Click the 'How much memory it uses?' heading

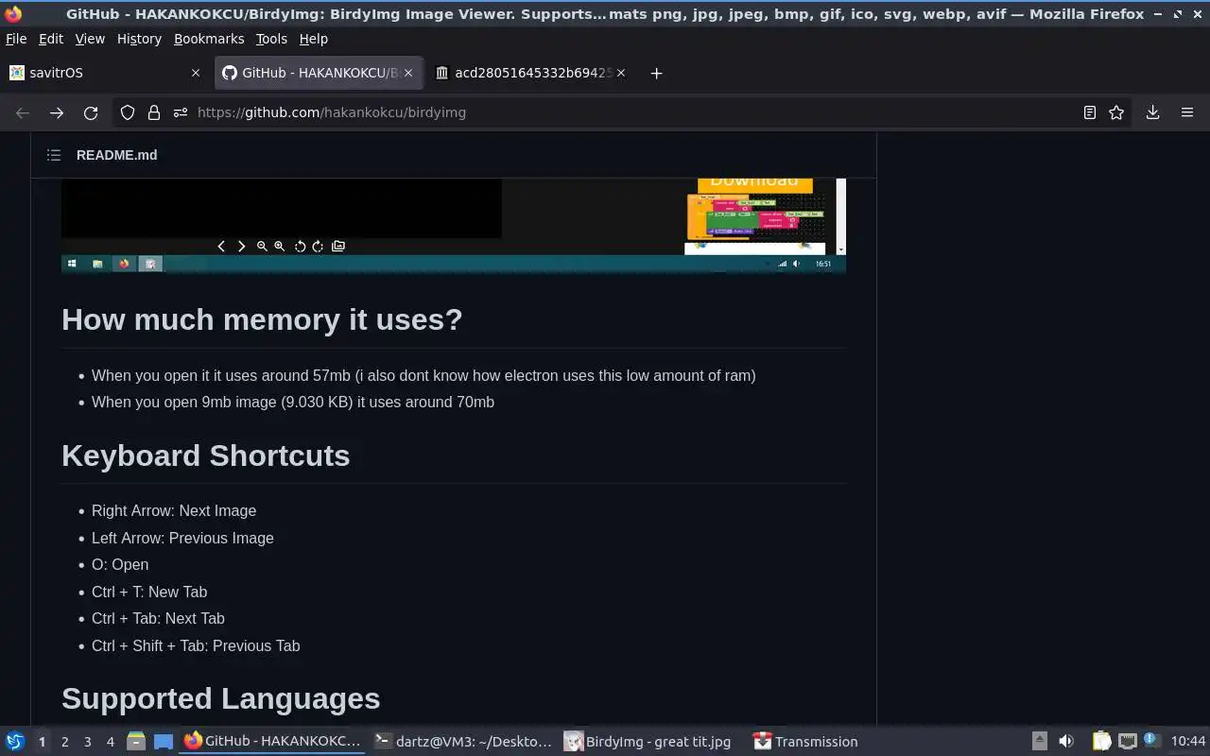262,319
